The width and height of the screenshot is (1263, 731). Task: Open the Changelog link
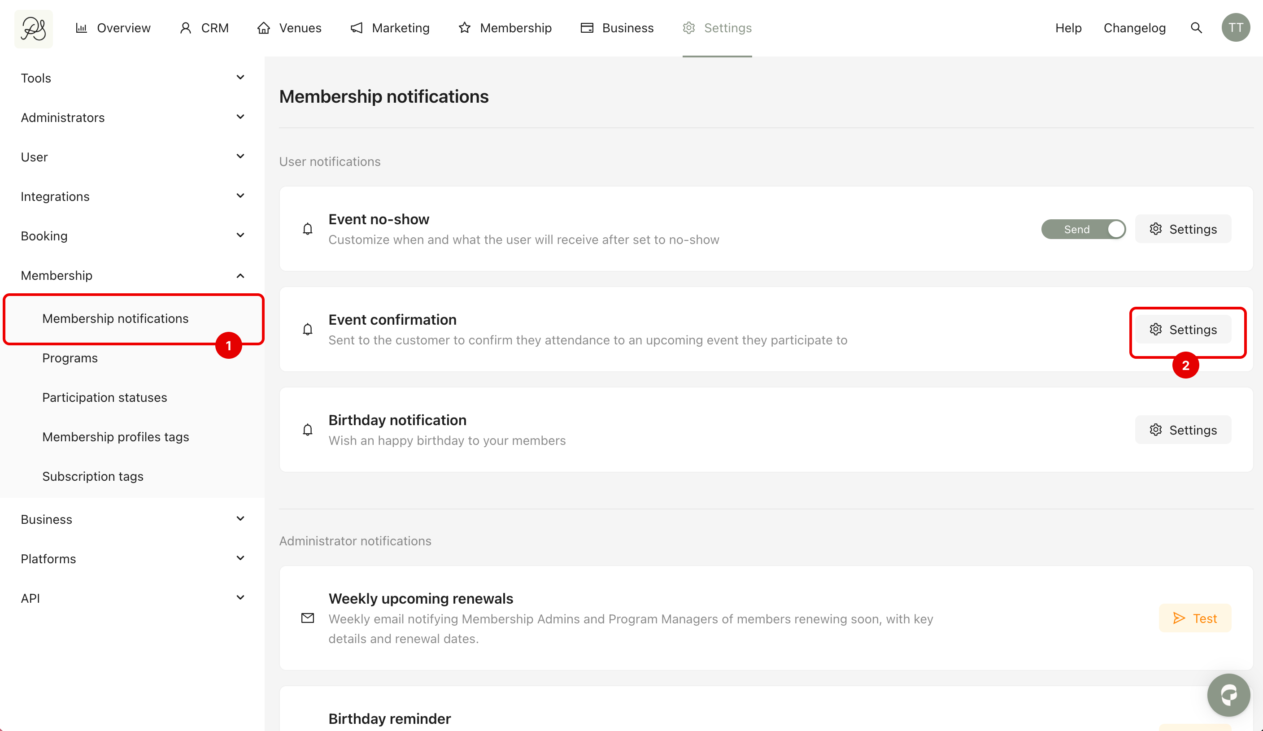1134,28
